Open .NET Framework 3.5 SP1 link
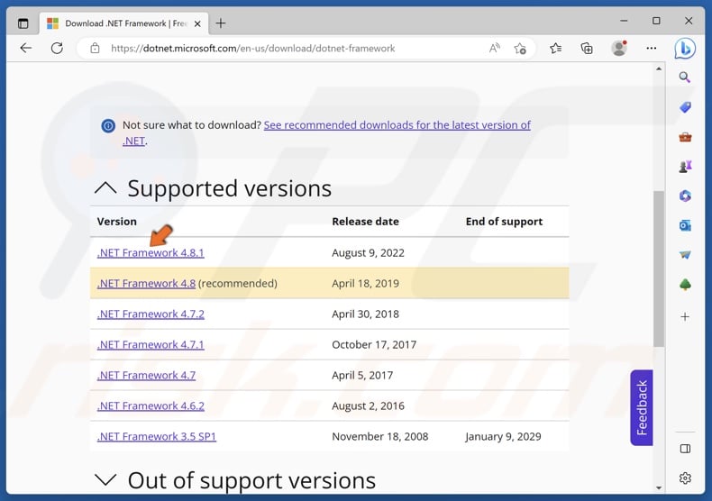The height and width of the screenshot is (501, 712). [x=156, y=436]
